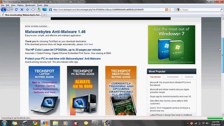This screenshot has width=224, height=126.
Task: Switch to the Top Stories tab
Action: pyautogui.click(x=155, y=77)
